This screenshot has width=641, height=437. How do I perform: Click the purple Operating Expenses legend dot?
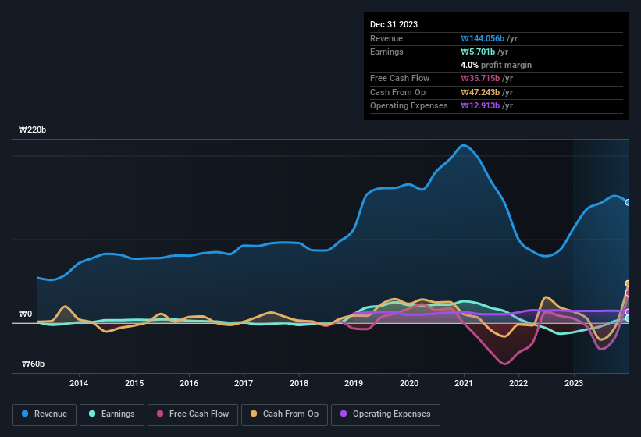[x=344, y=414]
